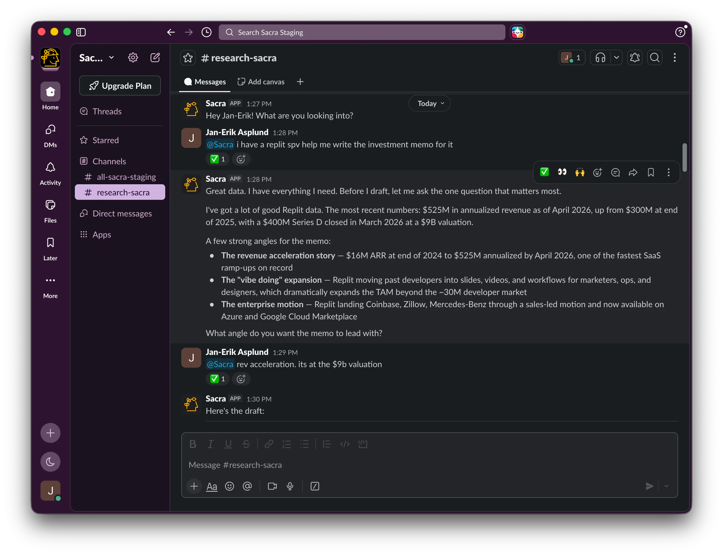Star the research-sacra channel
This screenshot has width=723, height=555.
coord(188,58)
